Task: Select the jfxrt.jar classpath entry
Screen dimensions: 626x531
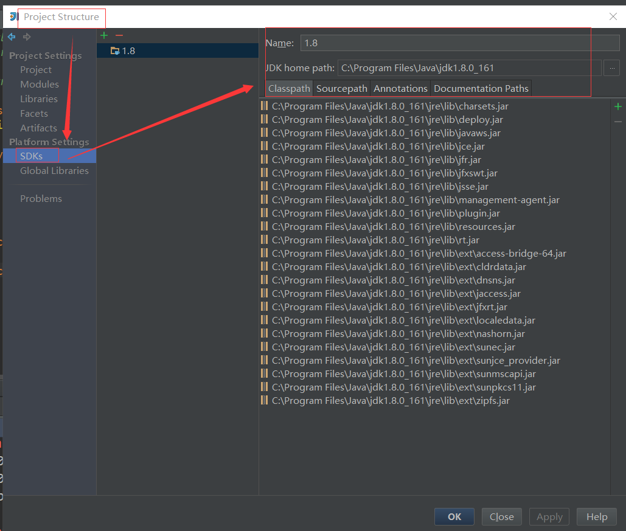Action: [x=389, y=307]
